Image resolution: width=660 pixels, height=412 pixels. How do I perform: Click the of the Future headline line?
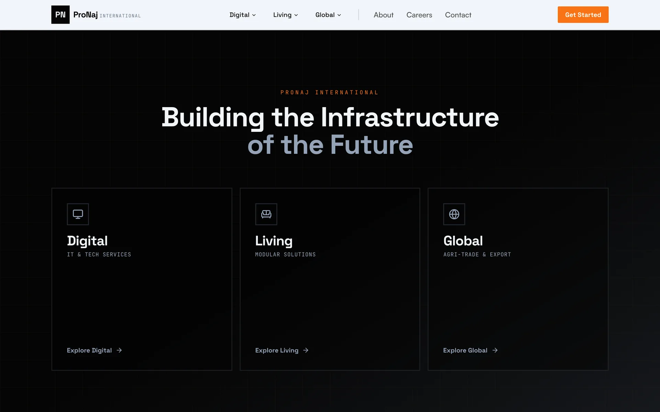[330, 145]
